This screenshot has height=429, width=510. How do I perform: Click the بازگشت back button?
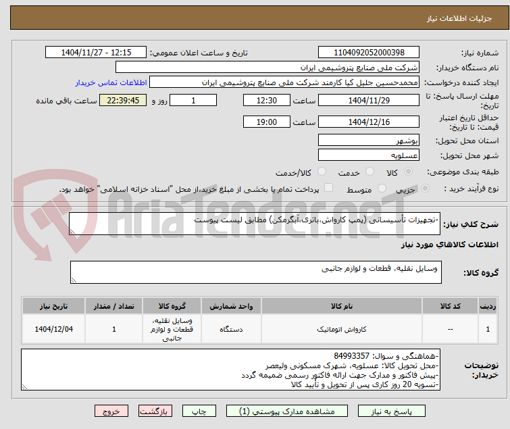[x=155, y=411]
